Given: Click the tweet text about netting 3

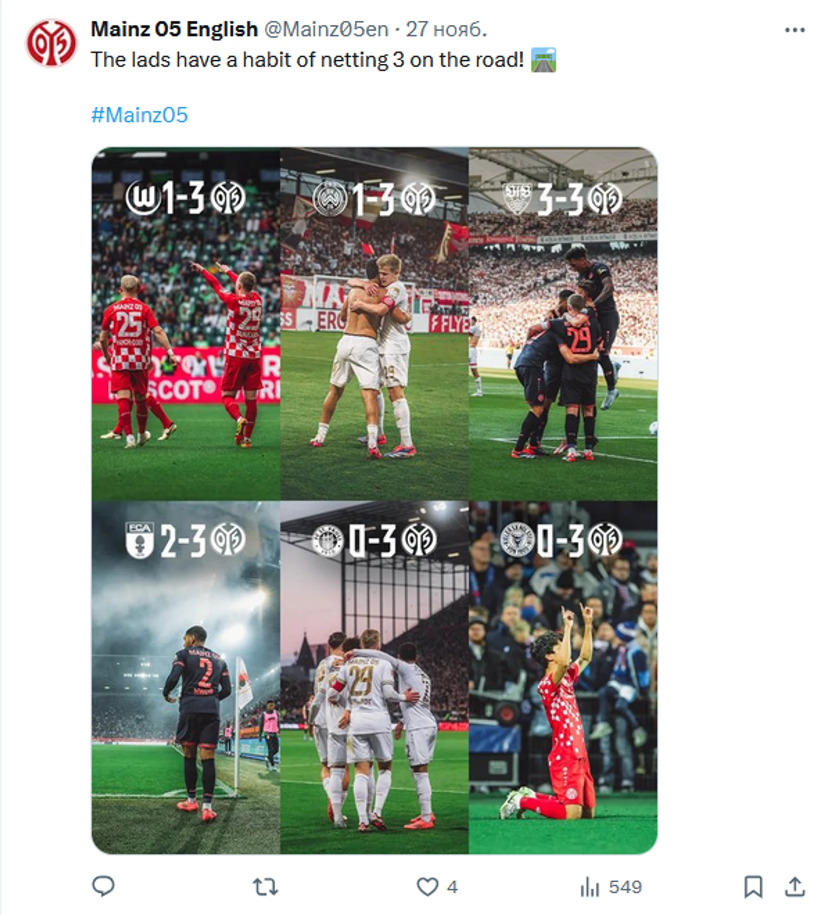Looking at the screenshot, I should click(x=307, y=60).
